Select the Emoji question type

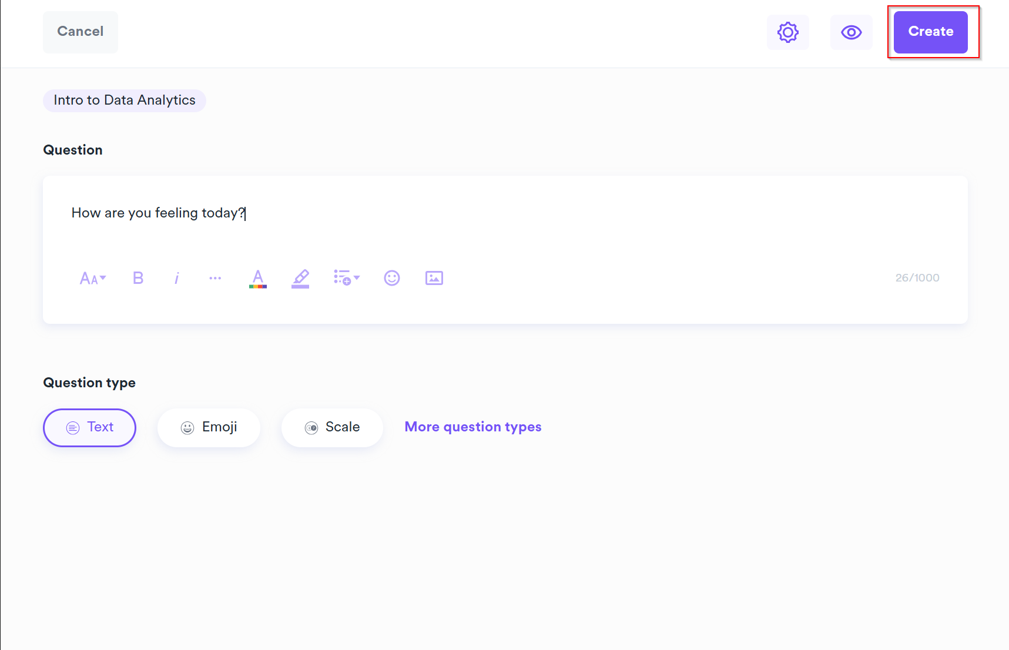click(x=209, y=428)
